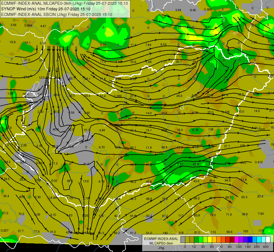Click the map value '16.6'
The width and height of the screenshot is (274, 252).
[x=13, y=42]
